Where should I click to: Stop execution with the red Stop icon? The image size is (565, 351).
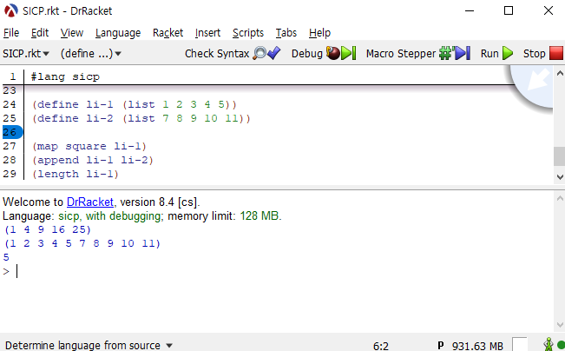(555, 54)
